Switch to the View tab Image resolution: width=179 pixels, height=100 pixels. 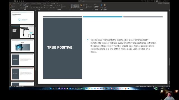pyautogui.click(x=48, y=3)
